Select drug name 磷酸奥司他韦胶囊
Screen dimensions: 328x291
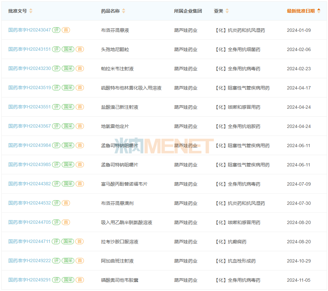[x=120, y=280]
